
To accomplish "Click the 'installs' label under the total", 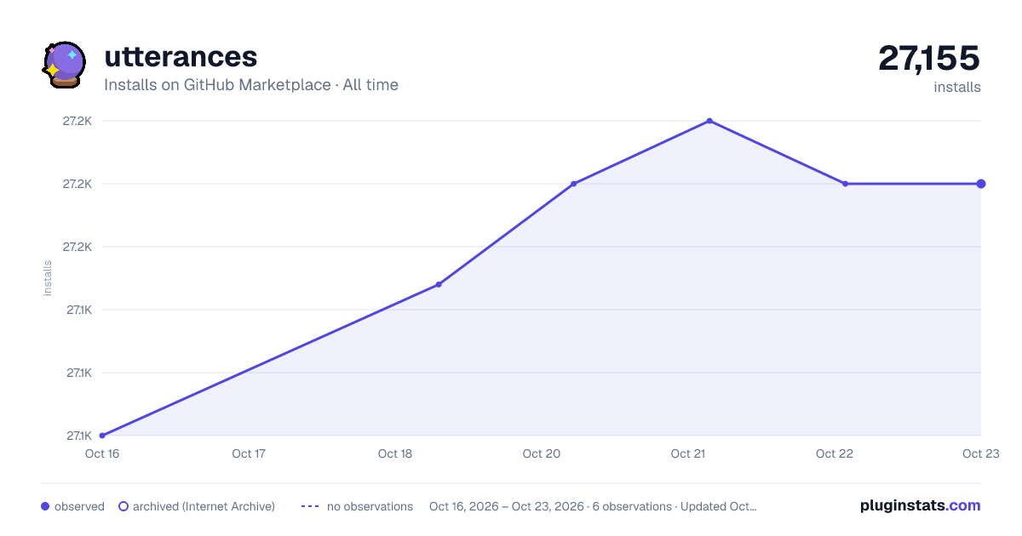I will click(x=957, y=87).
